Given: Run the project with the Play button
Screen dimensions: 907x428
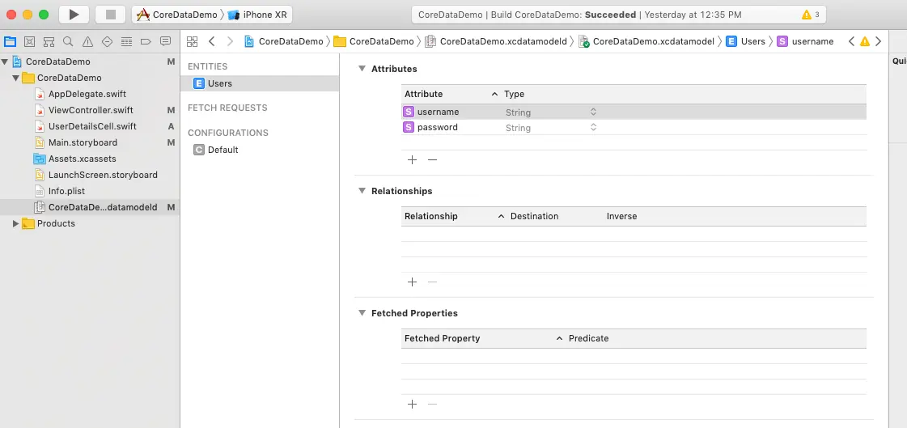Looking at the screenshot, I should tap(74, 15).
